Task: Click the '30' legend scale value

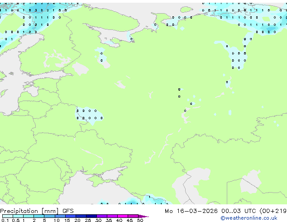Action: coord(98,220)
